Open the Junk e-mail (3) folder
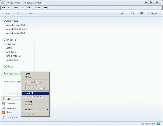Viewport: 163px width, 126px height. pyautogui.click(x=13, y=56)
